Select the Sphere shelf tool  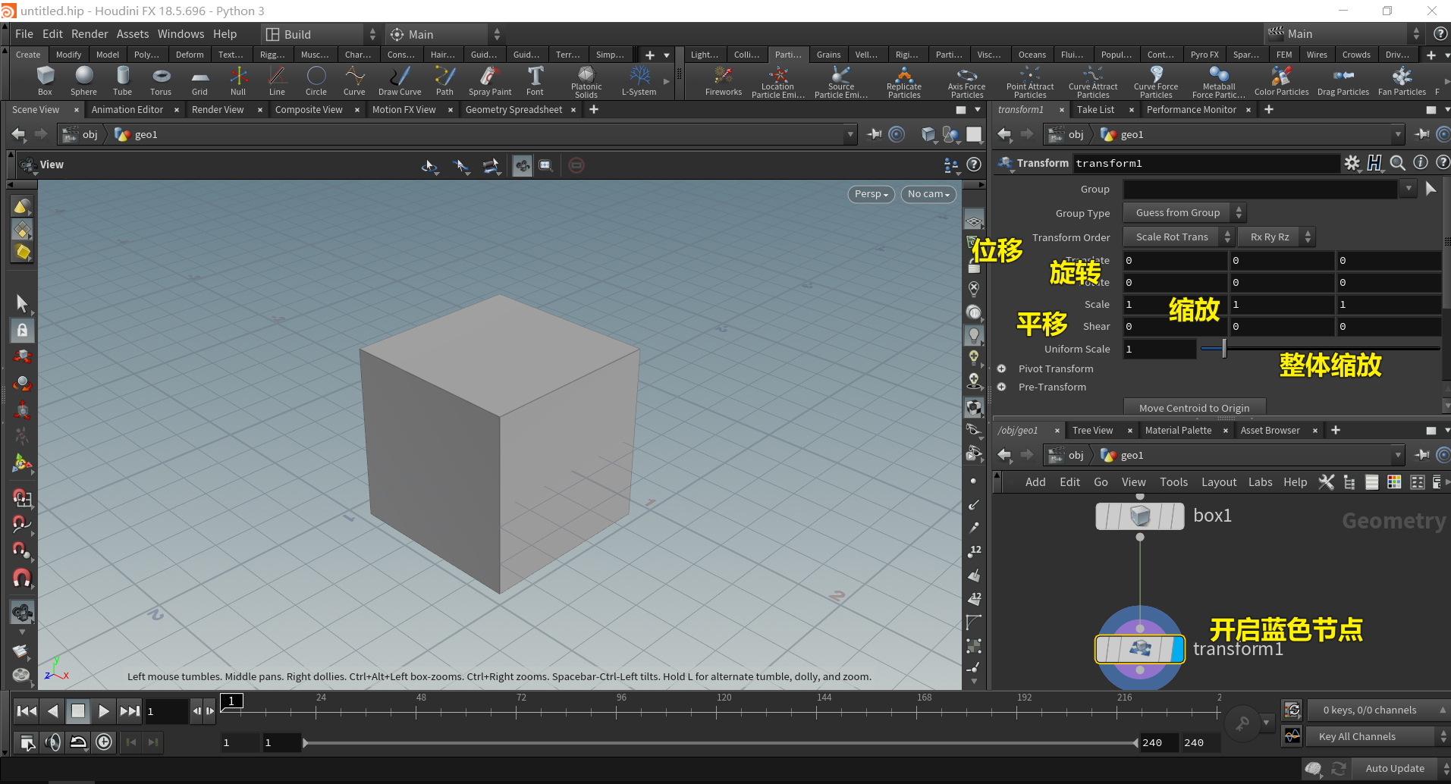(x=83, y=80)
